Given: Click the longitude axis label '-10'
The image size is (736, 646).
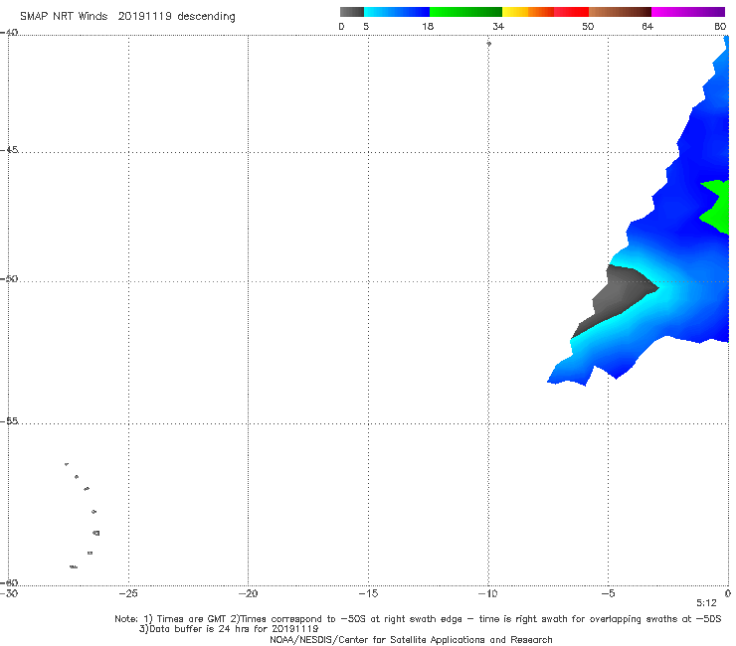Looking at the screenshot, I should 487,593.
